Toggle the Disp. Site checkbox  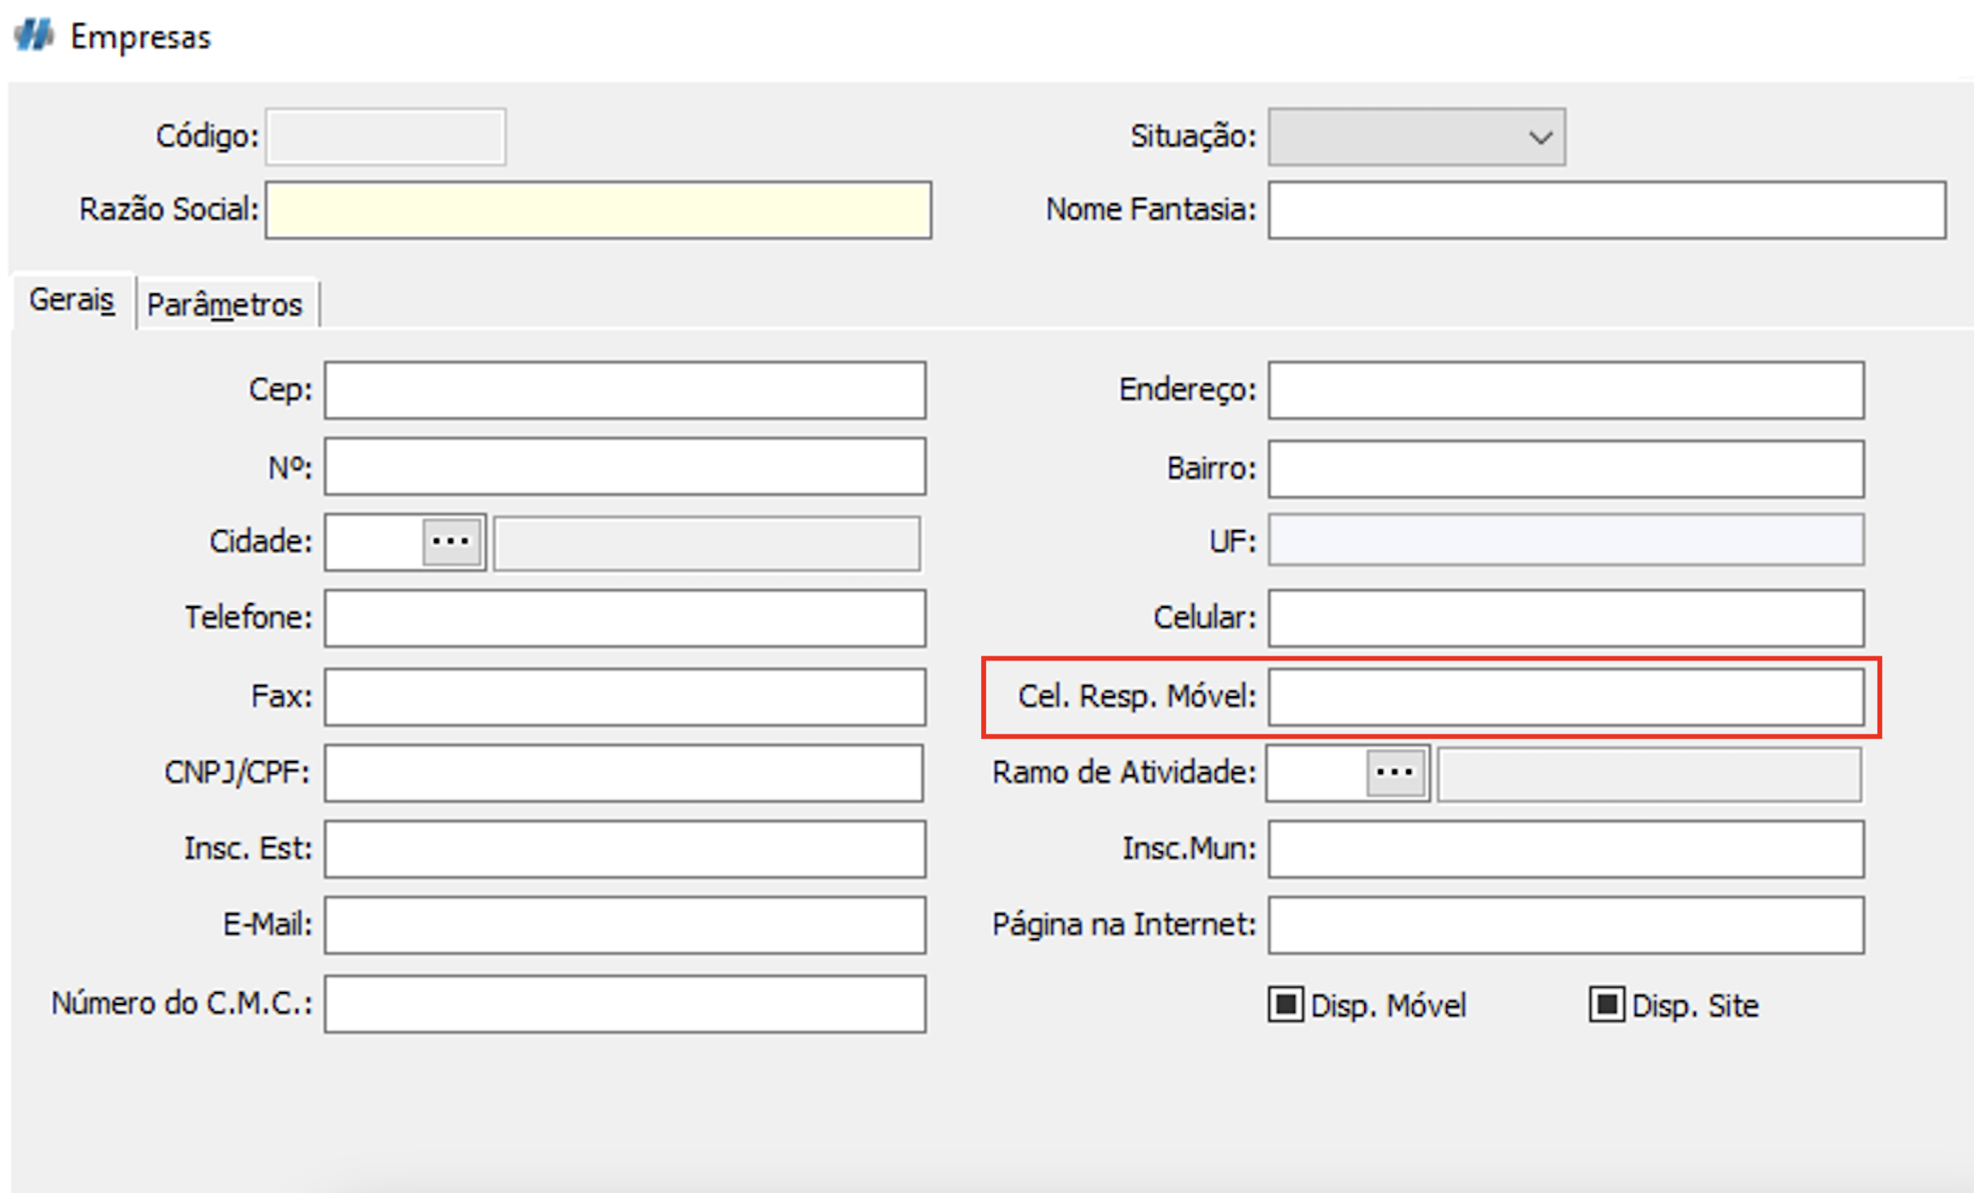[x=1606, y=1004]
